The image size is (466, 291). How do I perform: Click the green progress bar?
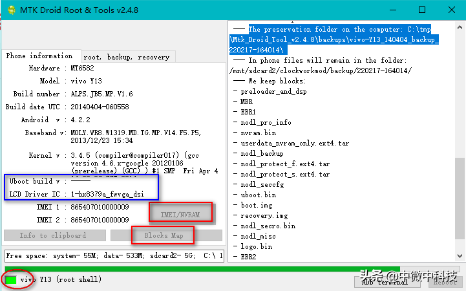click(202, 269)
